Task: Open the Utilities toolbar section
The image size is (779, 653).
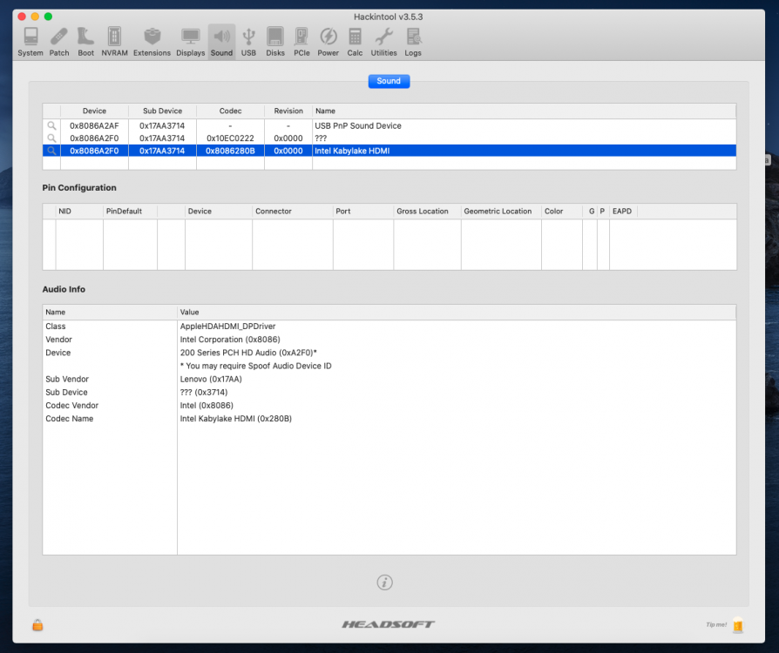Action: (383, 42)
